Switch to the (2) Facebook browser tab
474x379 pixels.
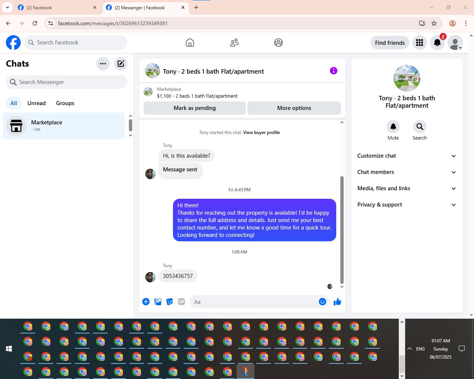point(57,7)
